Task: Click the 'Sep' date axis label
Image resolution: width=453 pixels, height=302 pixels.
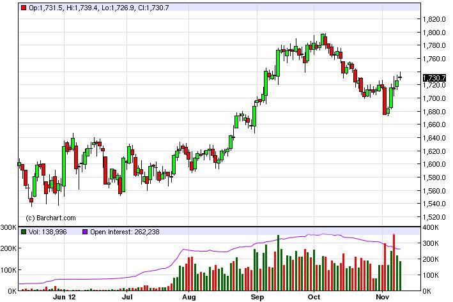Action: (x=257, y=297)
